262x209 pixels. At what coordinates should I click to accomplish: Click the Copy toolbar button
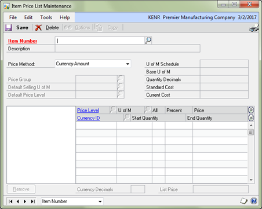[107, 28]
